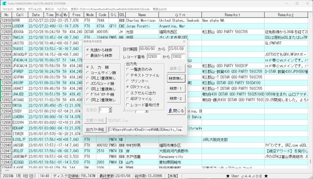This screenshot has width=313, height=179.
Task: Click the 検索-1 button
Action: pyautogui.click(x=176, y=88)
